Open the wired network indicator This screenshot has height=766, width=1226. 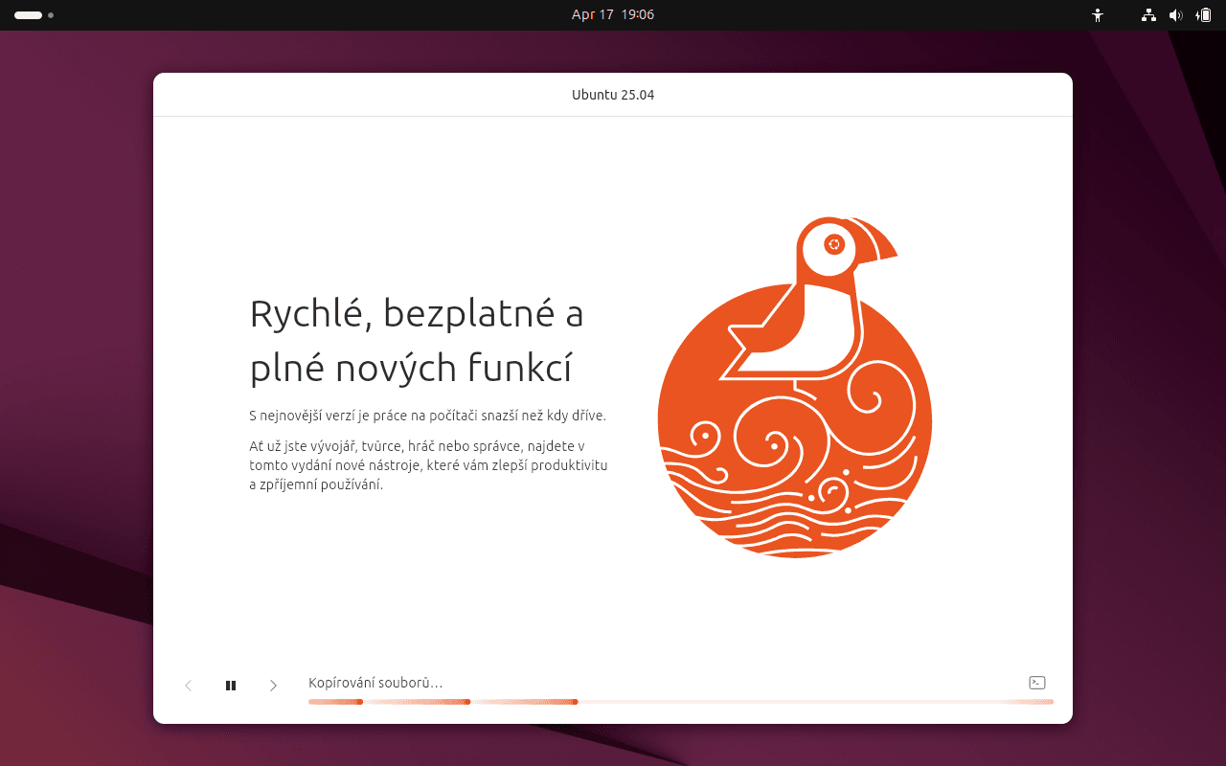click(1148, 15)
